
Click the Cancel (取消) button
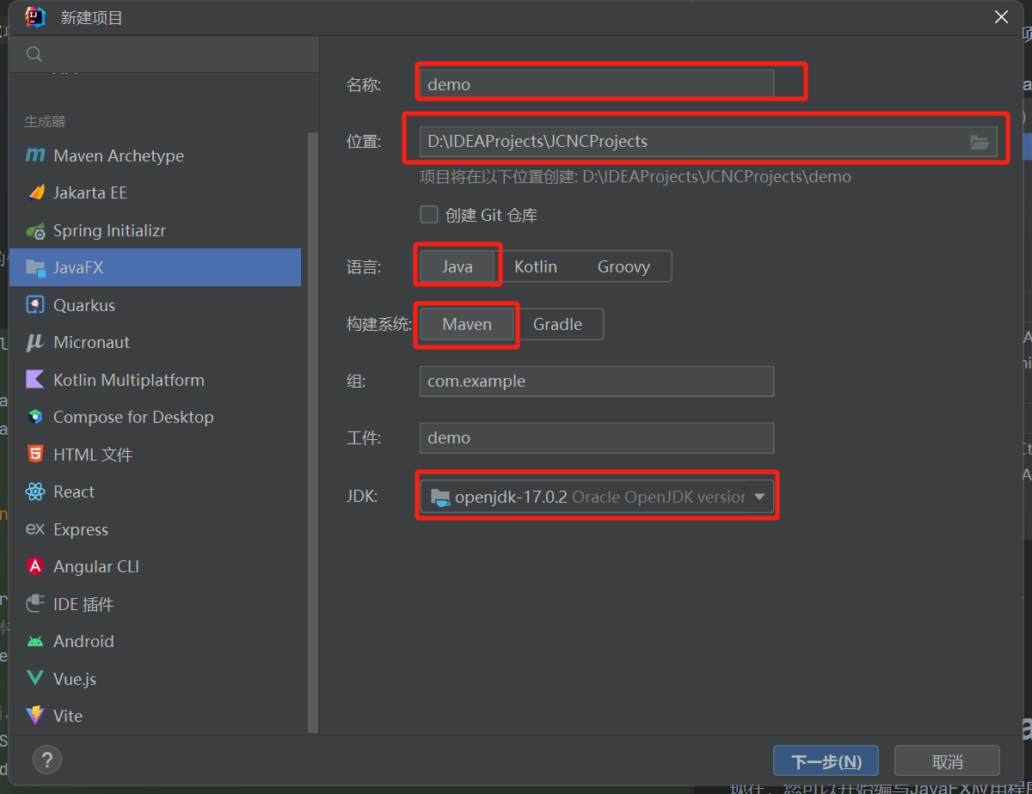click(947, 761)
